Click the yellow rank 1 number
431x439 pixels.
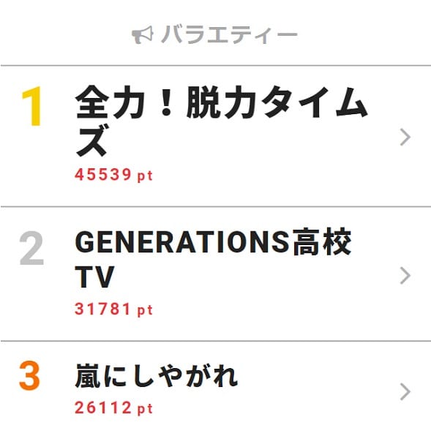[32, 106]
